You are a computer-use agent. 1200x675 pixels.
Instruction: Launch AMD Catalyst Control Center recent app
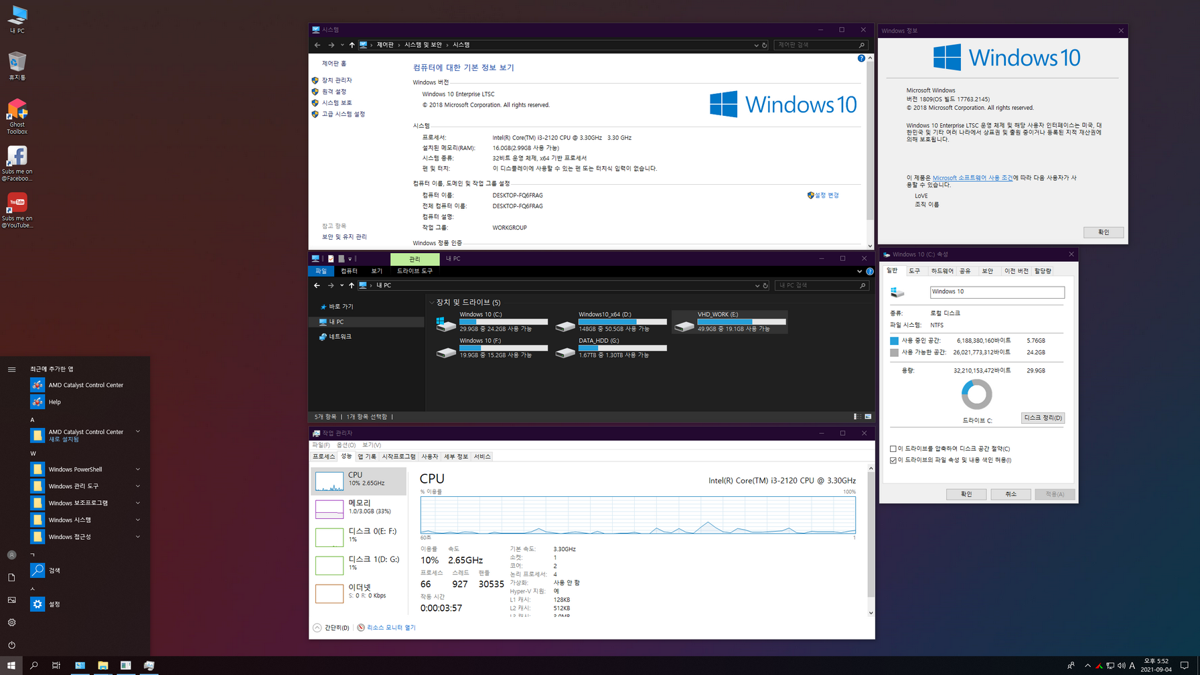[86, 385]
